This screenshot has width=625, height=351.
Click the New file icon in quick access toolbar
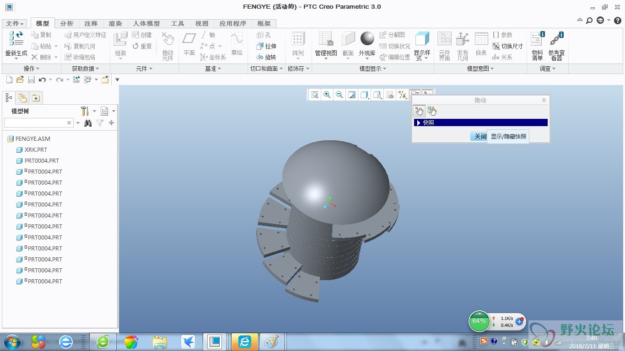(x=9, y=80)
